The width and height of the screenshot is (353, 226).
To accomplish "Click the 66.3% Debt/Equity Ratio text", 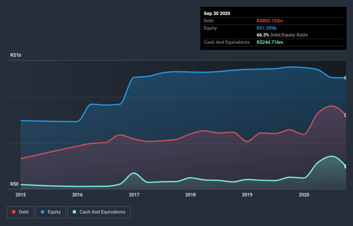I will (x=282, y=35).
